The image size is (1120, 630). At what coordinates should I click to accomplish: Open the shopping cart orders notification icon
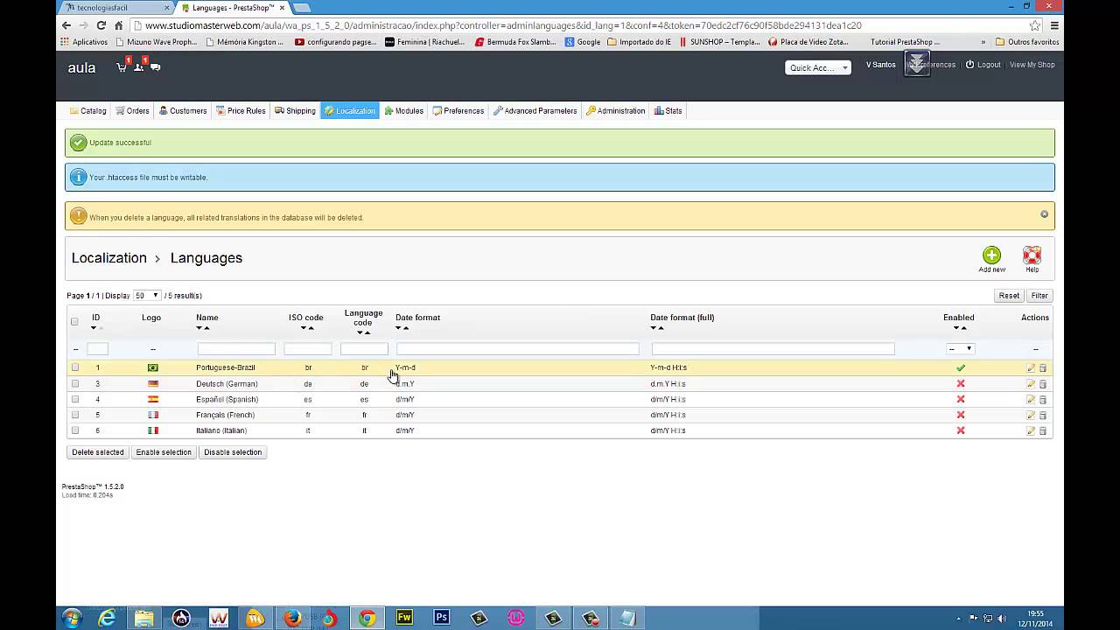click(x=122, y=67)
